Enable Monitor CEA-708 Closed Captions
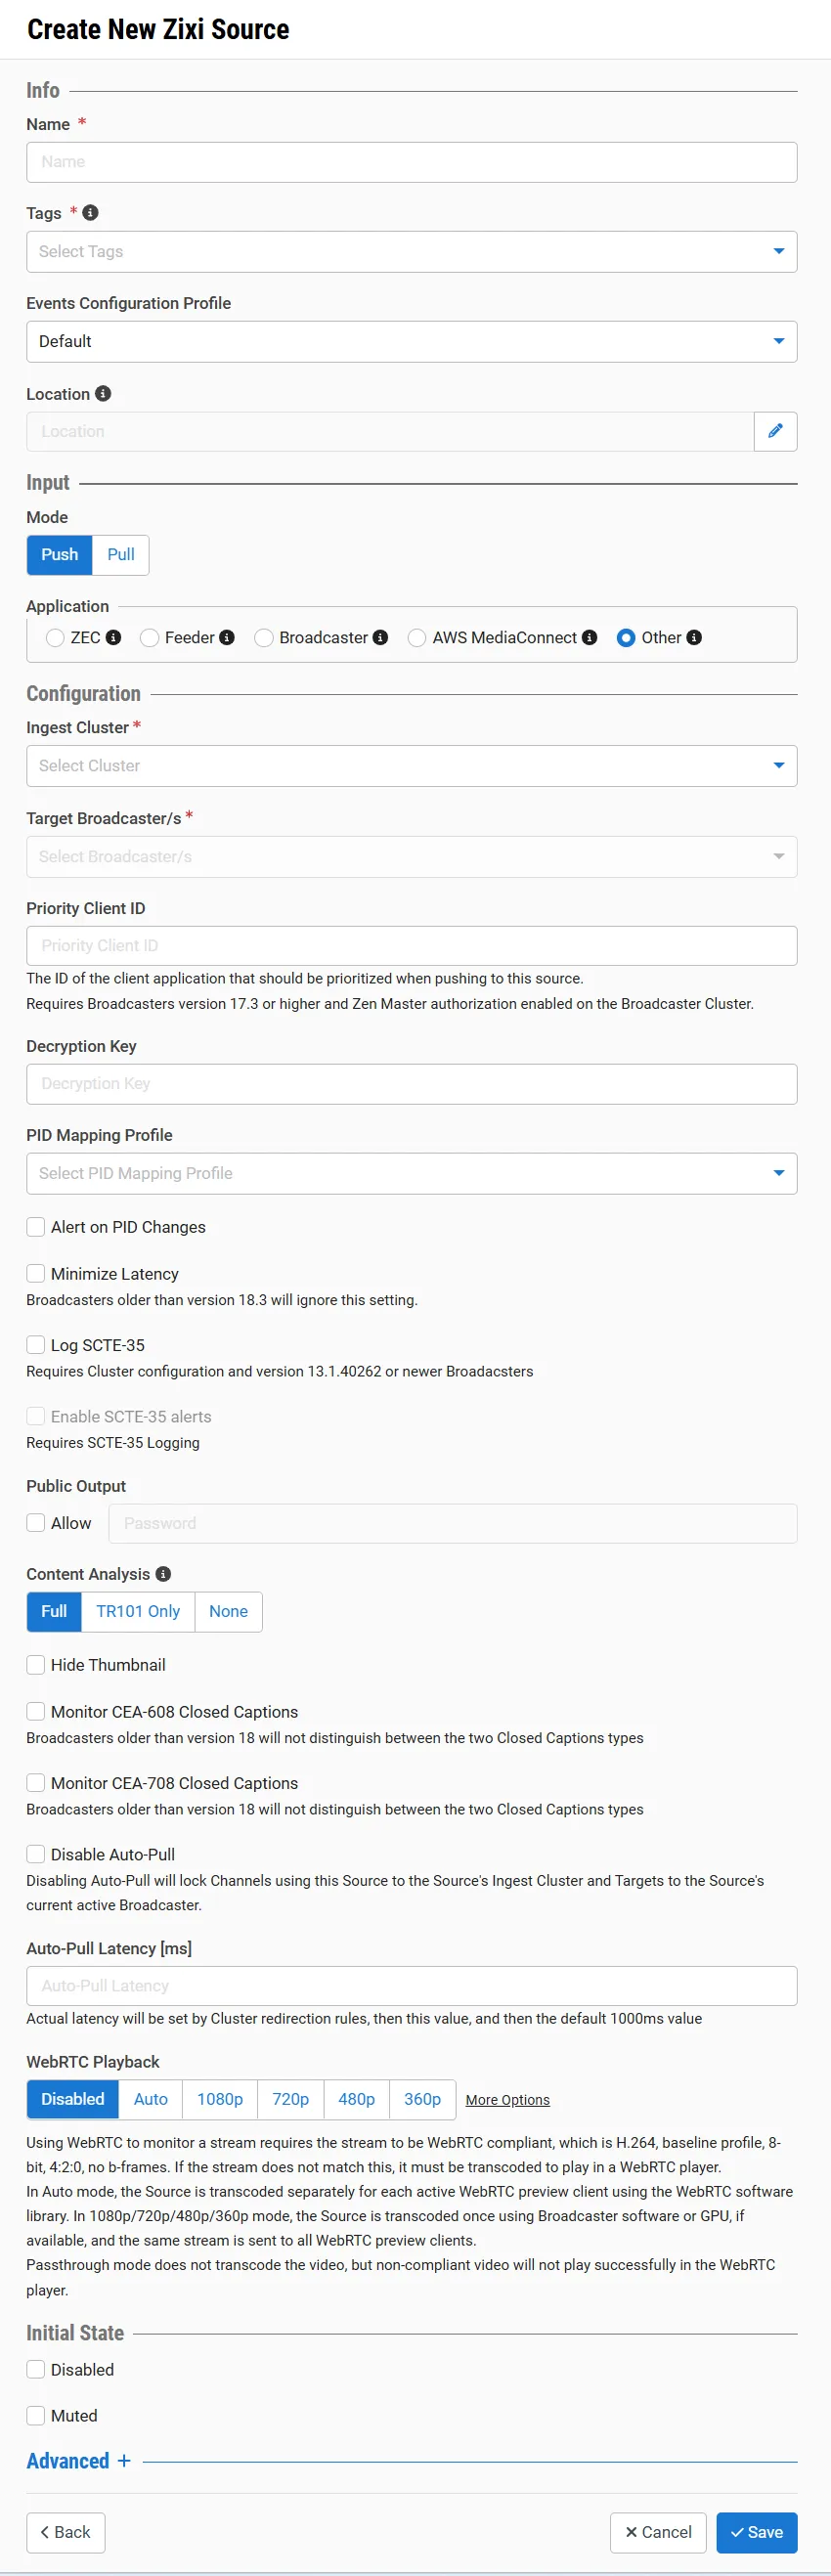 pyautogui.click(x=36, y=1783)
